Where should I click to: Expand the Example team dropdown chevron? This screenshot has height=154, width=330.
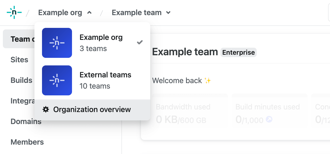pyautogui.click(x=169, y=13)
